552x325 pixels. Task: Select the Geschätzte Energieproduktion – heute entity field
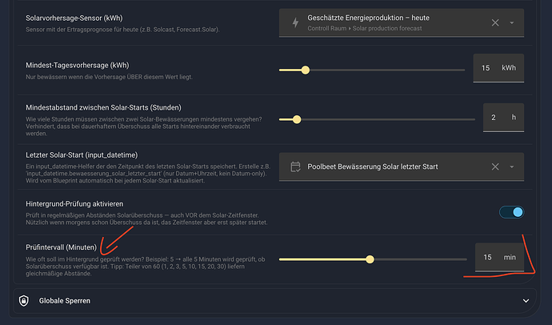pyautogui.click(x=402, y=23)
